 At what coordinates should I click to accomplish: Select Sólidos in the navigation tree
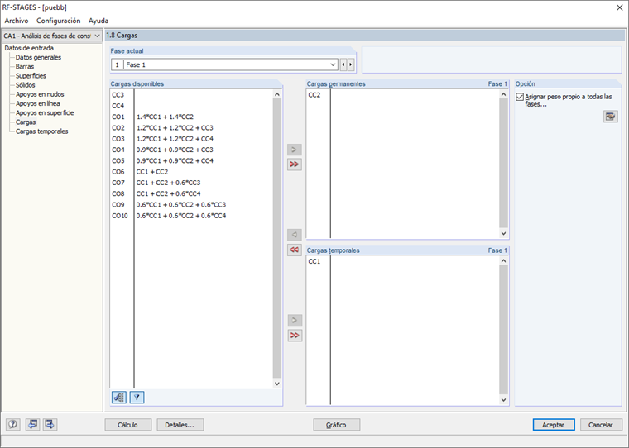click(x=26, y=85)
